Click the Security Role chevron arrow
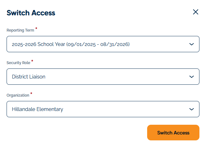The image size is (206, 146). click(x=192, y=77)
